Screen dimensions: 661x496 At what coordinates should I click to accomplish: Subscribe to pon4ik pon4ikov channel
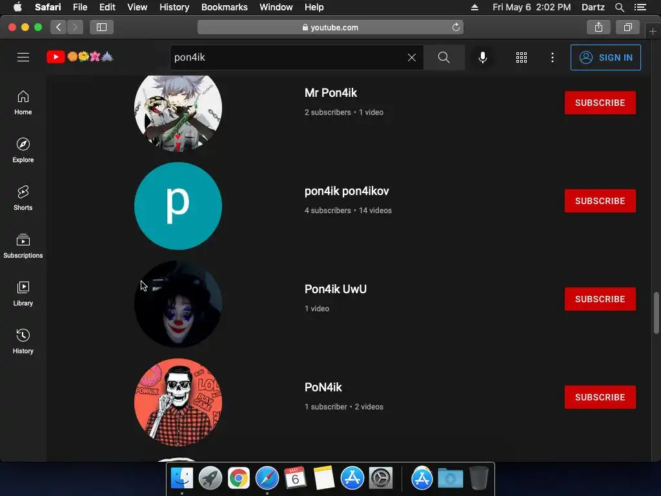click(x=600, y=201)
